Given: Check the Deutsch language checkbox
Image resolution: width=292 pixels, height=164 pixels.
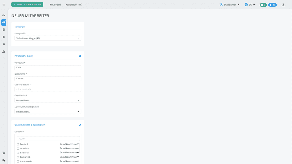Looking at the screenshot, I should click(18, 145).
